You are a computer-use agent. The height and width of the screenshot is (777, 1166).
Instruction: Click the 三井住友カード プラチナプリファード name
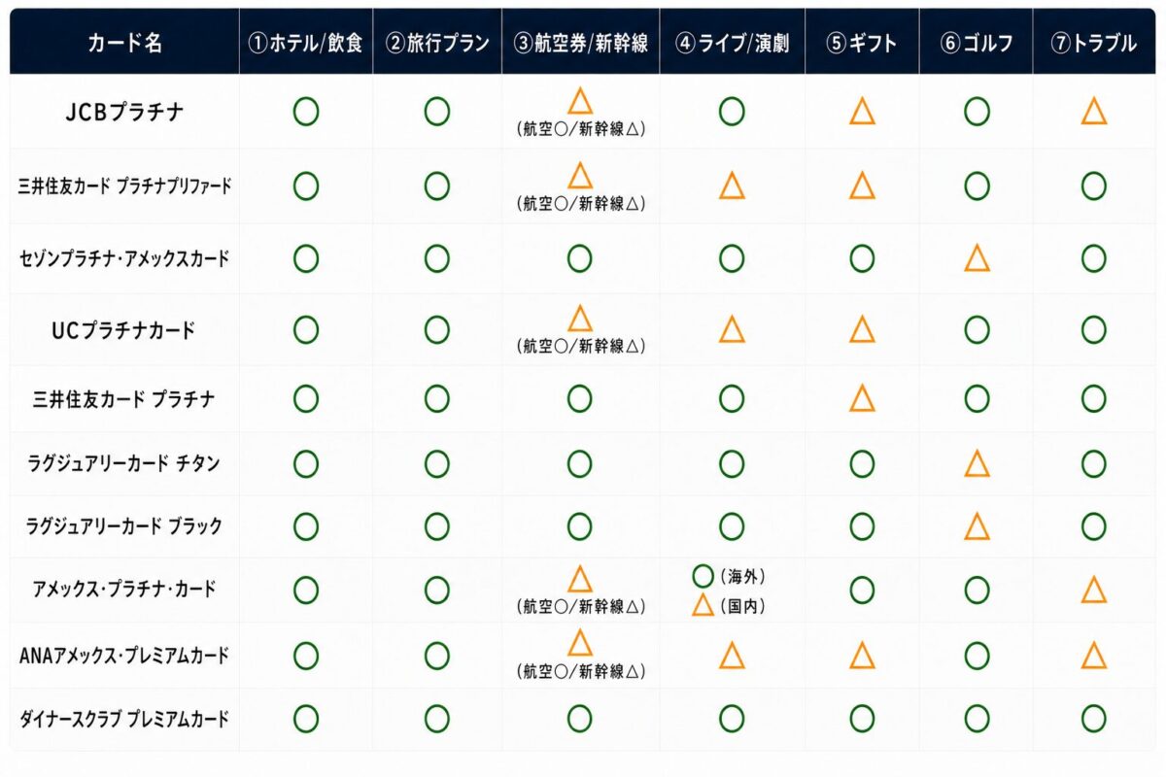point(124,186)
